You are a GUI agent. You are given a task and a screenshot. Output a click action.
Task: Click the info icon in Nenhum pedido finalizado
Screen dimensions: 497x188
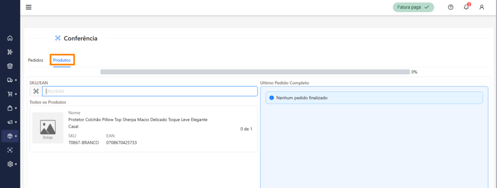coord(271,98)
